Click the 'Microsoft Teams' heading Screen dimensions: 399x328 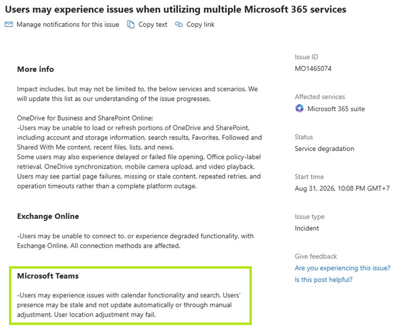click(x=48, y=276)
